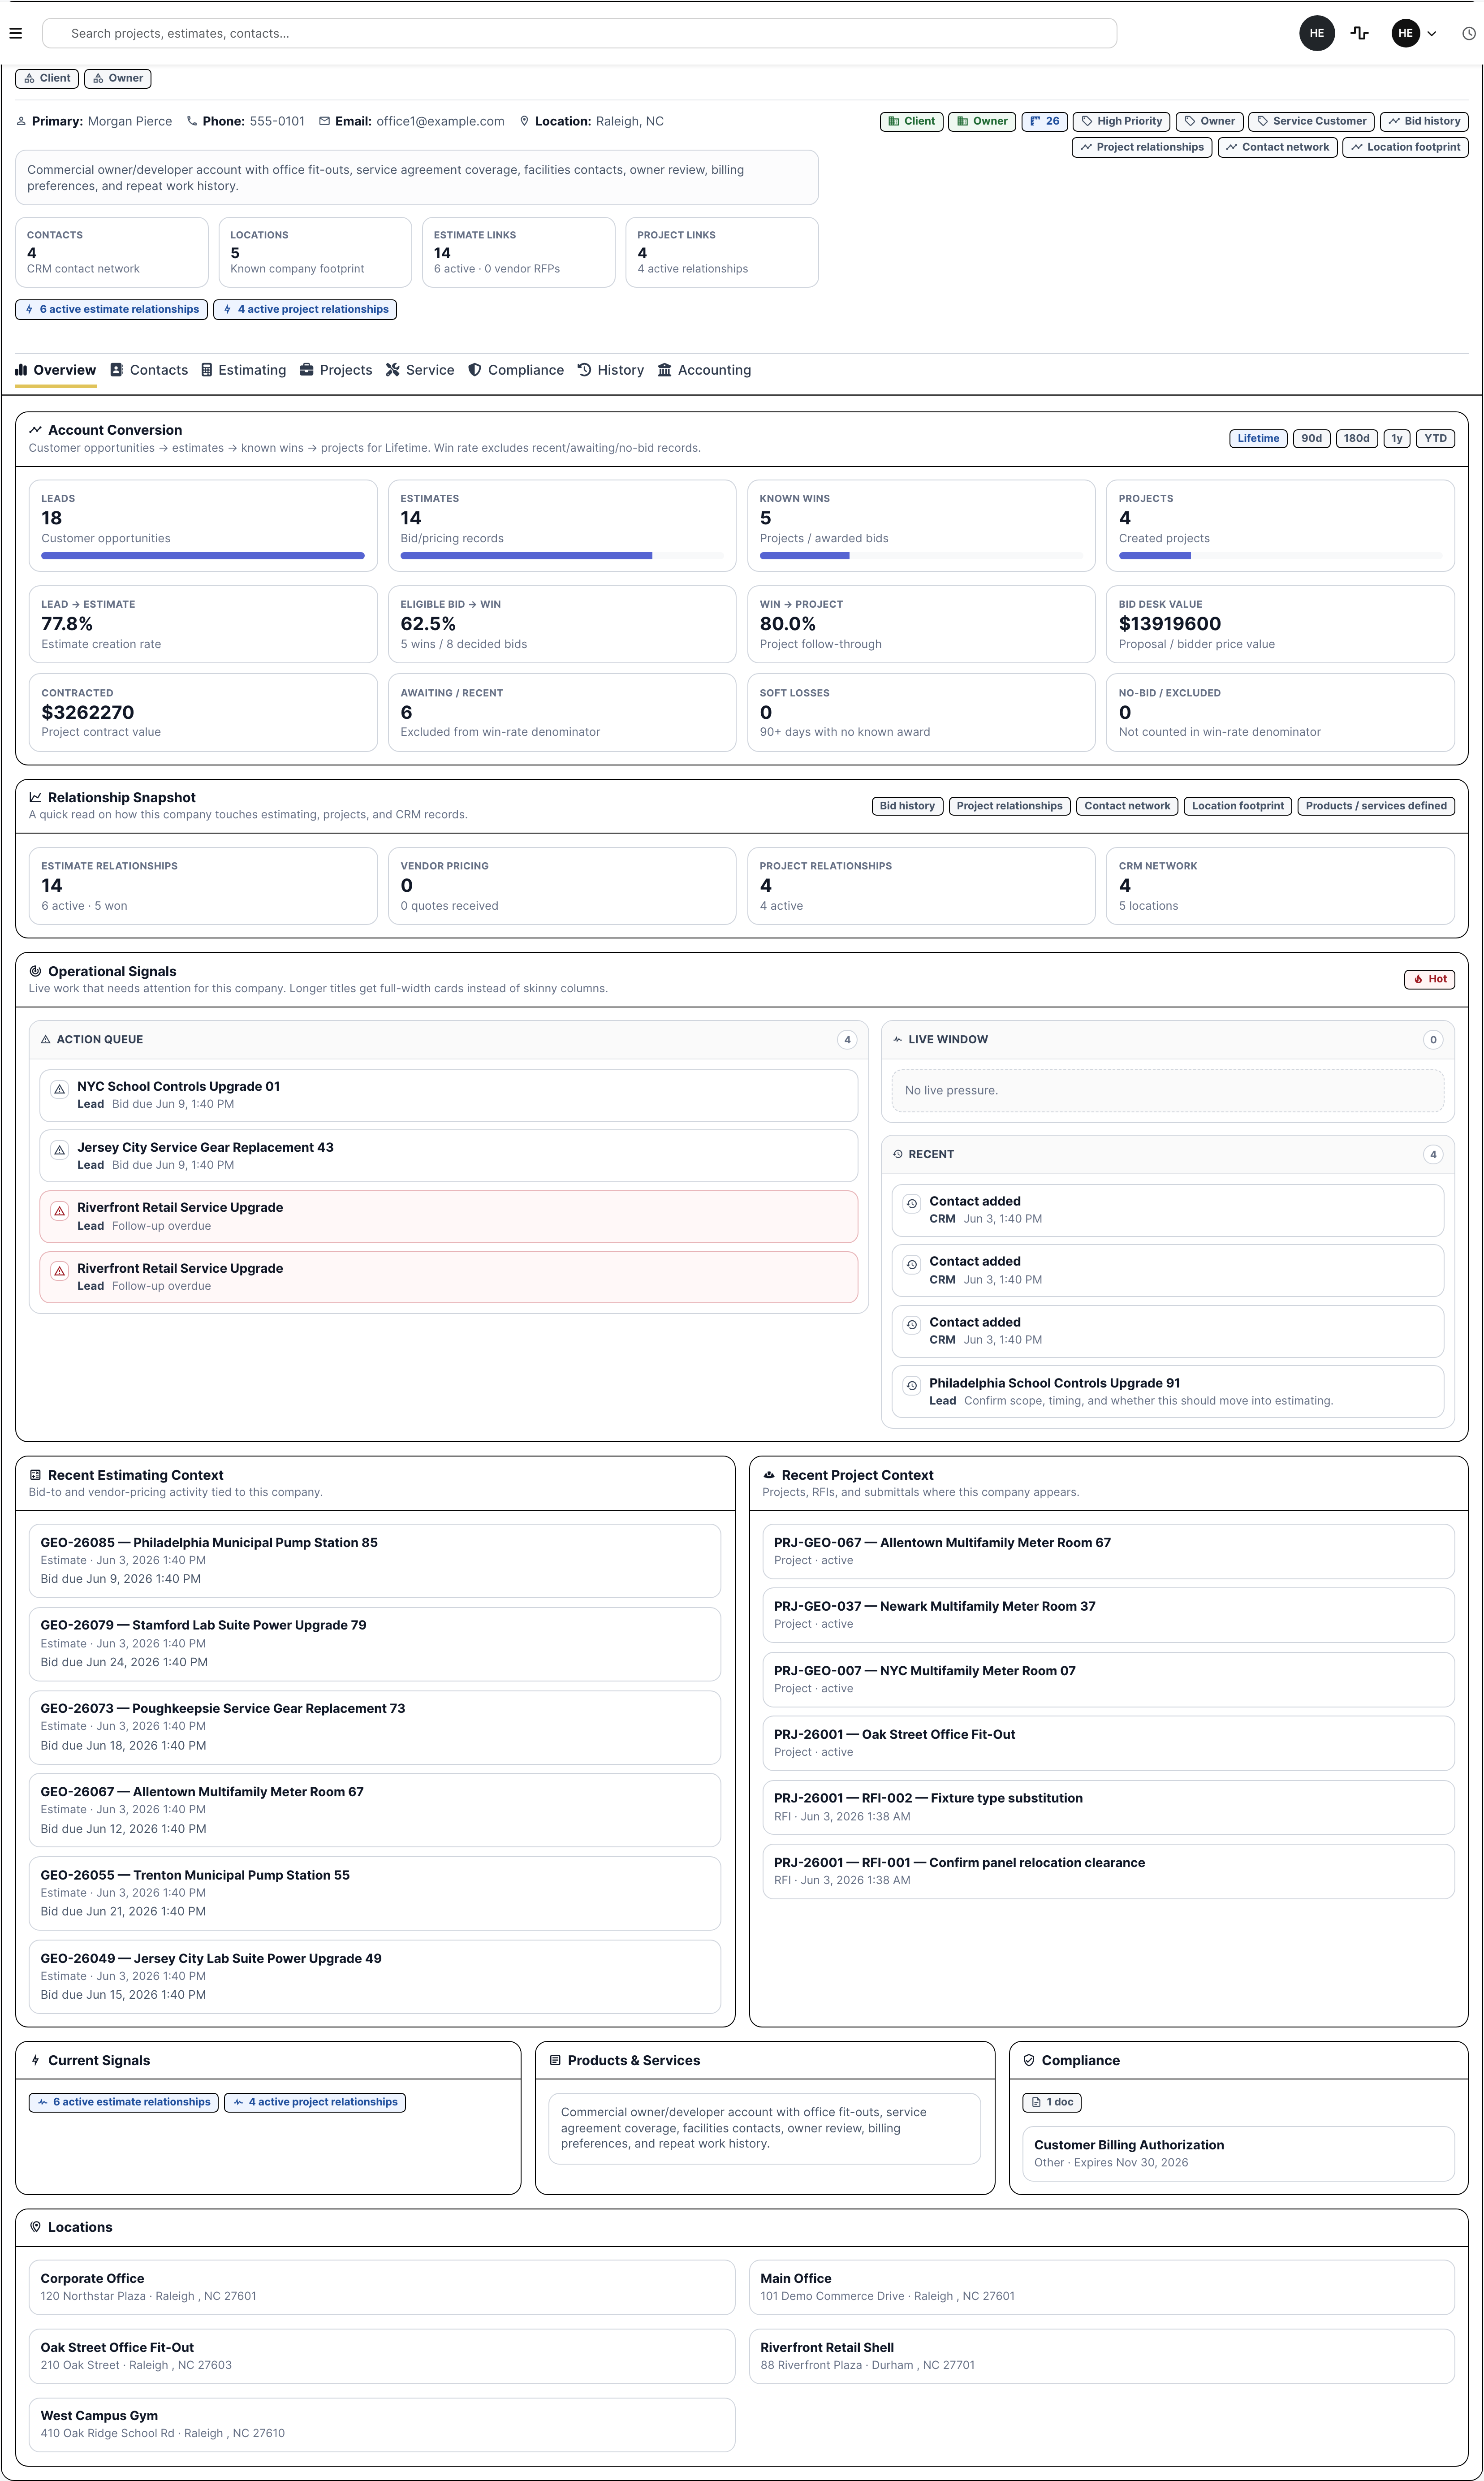Screen dimensions: 1484x2481
Task: Click Products / services defined chip
Action: point(1375,806)
